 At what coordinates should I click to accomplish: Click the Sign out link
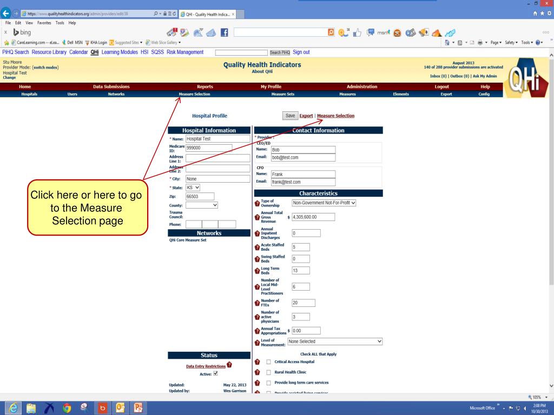click(301, 52)
